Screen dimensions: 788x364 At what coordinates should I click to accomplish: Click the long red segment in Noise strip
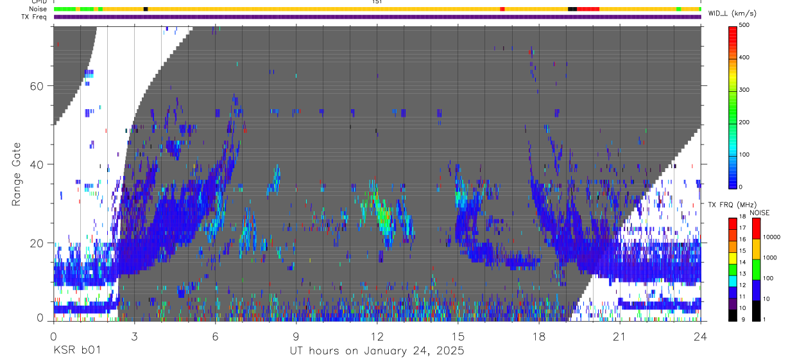coord(588,9)
